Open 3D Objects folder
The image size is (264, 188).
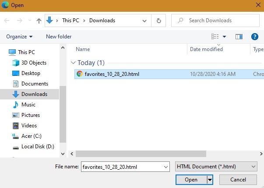coord(34,63)
